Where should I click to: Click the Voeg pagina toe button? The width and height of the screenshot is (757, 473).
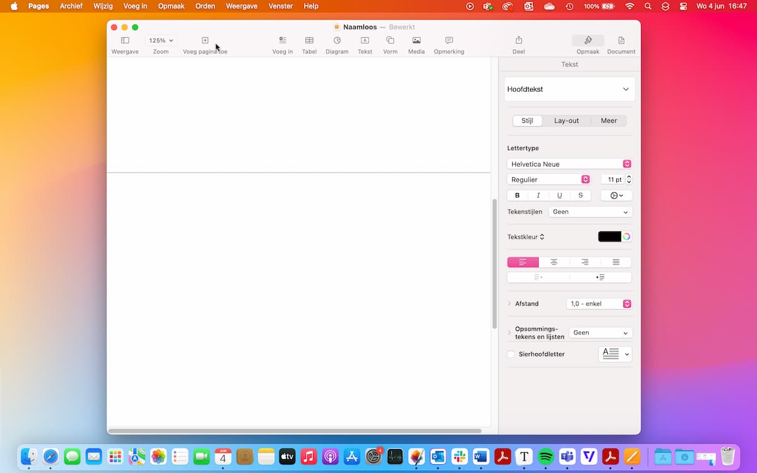tap(205, 40)
